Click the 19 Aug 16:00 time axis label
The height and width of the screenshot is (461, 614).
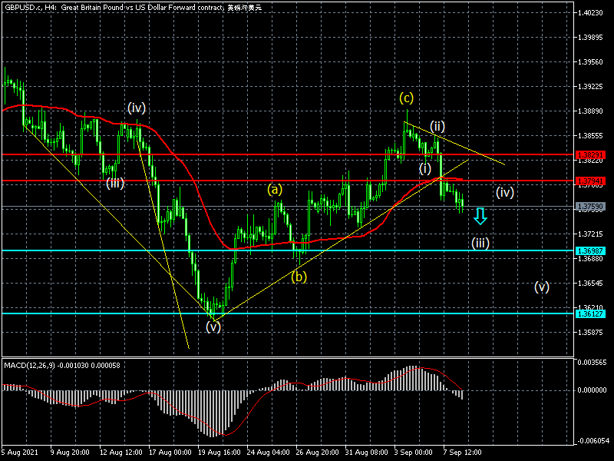pyautogui.click(x=221, y=453)
